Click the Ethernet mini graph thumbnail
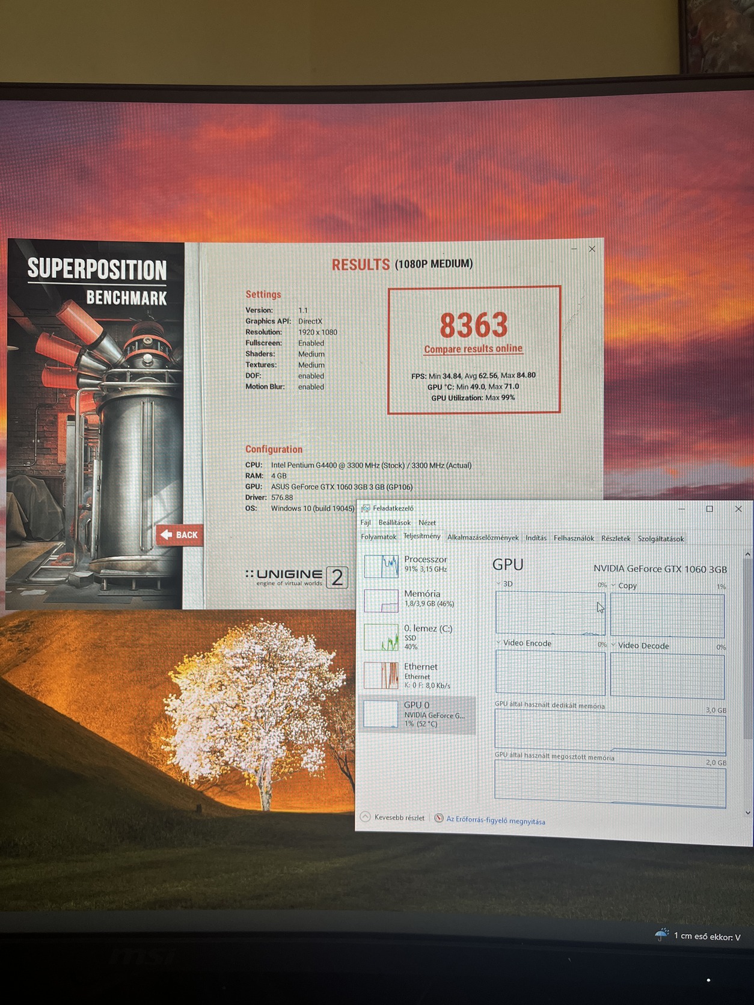This screenshot has width=754, height=1005. (381, 676)
